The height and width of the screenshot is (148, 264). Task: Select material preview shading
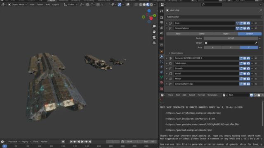pos(148,5)
